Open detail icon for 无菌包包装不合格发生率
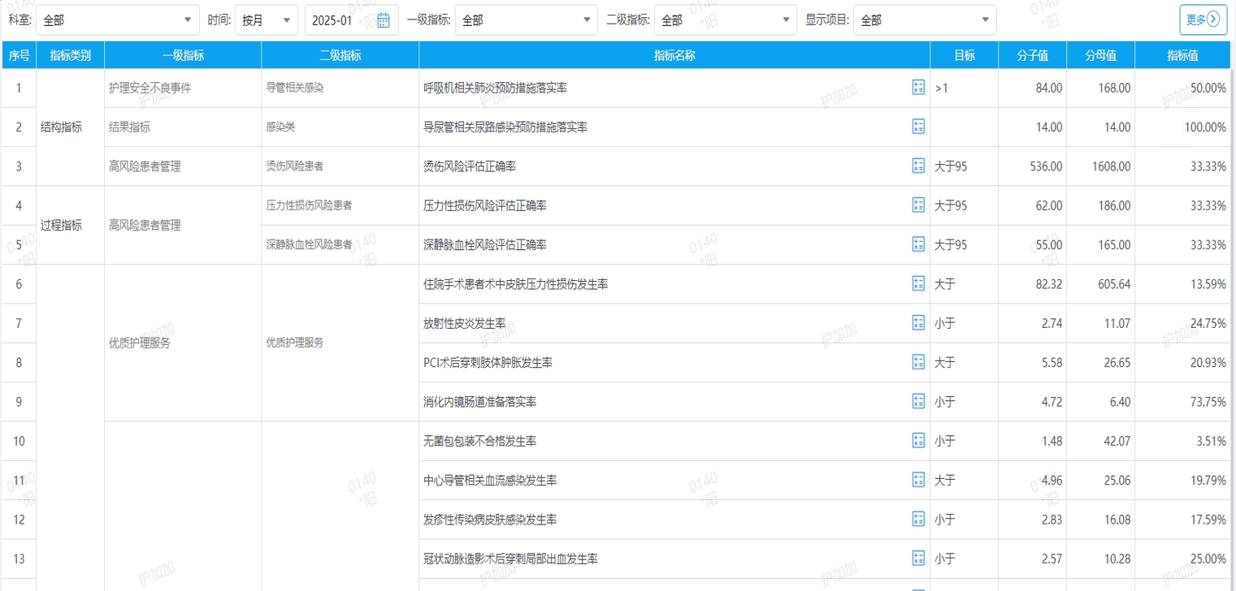 [x=918, y=441]
